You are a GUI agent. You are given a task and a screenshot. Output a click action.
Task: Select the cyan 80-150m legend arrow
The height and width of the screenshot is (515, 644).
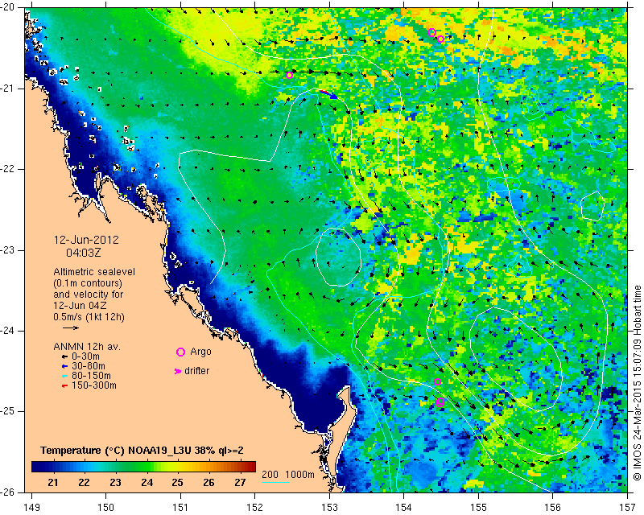[x=64, y=376]
